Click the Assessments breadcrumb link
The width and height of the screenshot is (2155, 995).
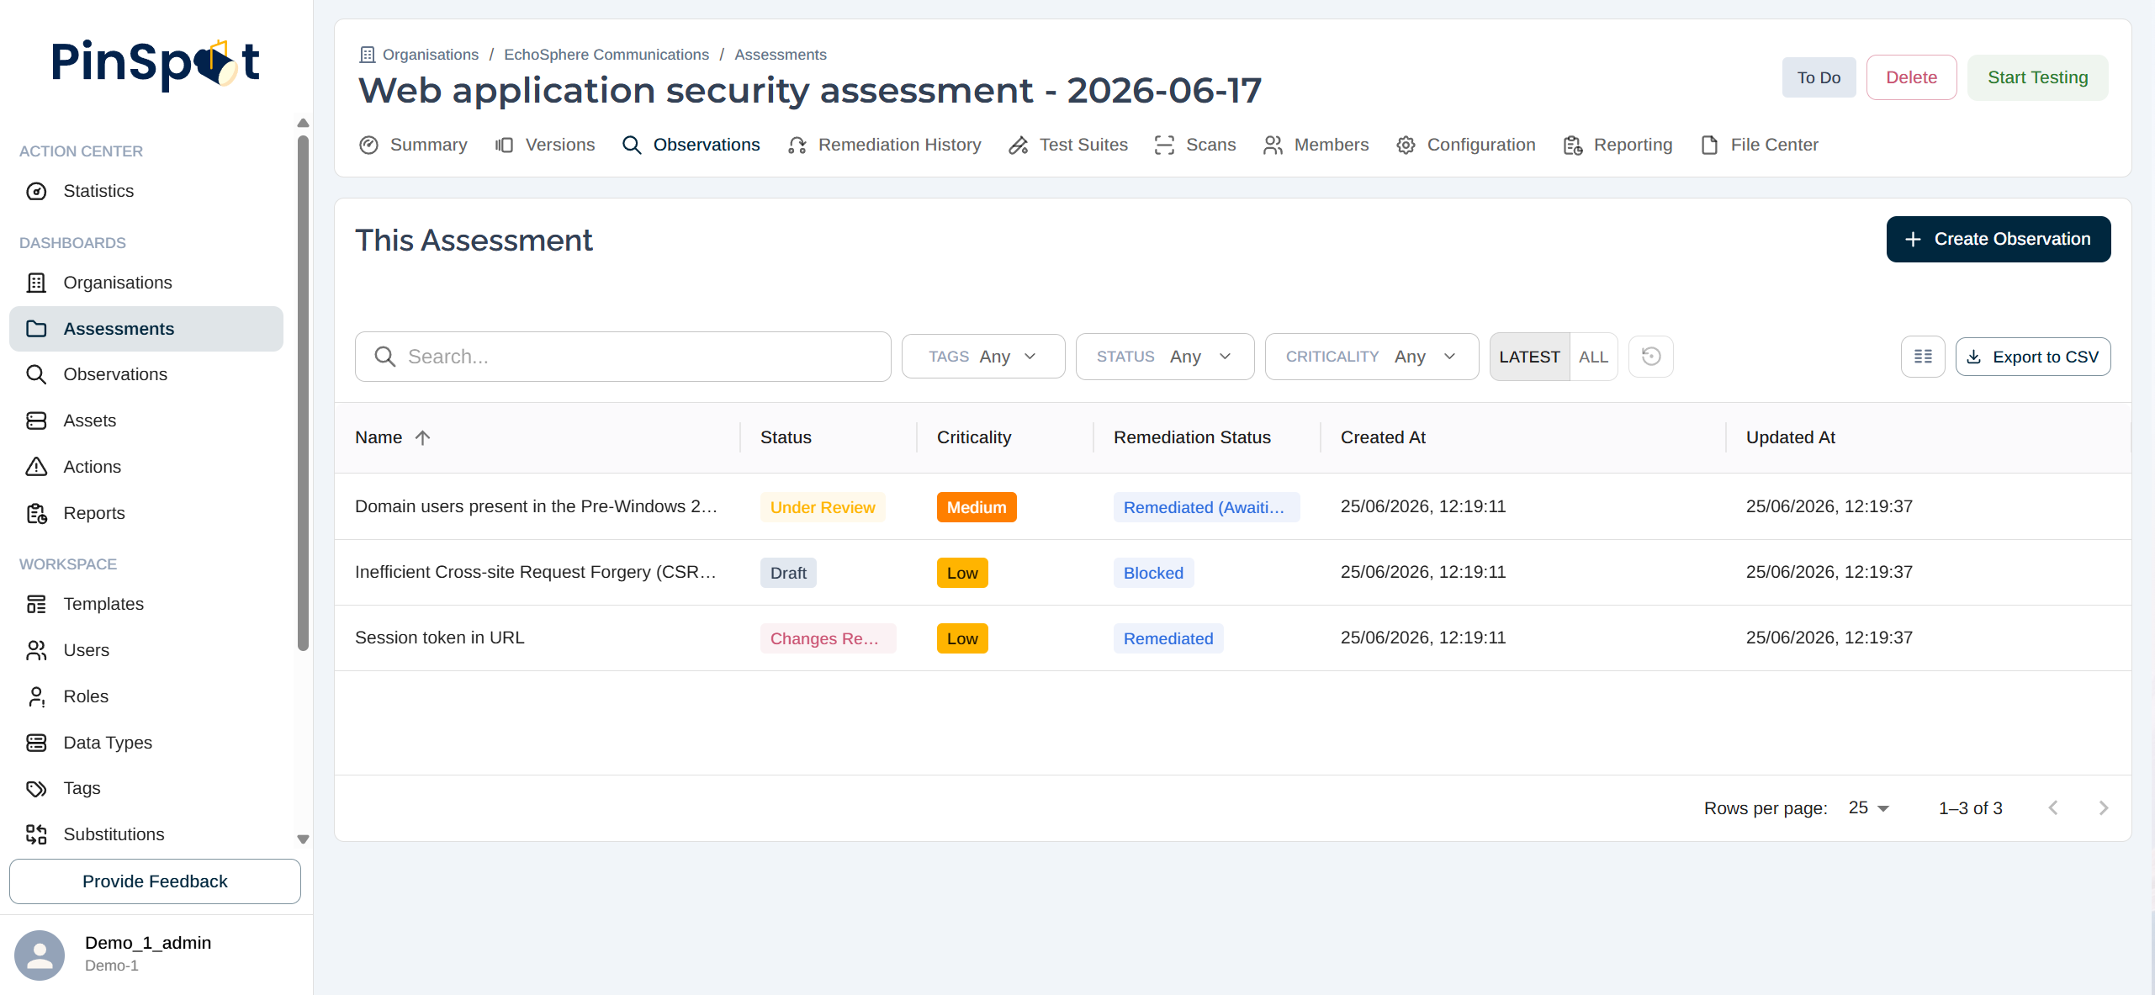tap(781, 55)
